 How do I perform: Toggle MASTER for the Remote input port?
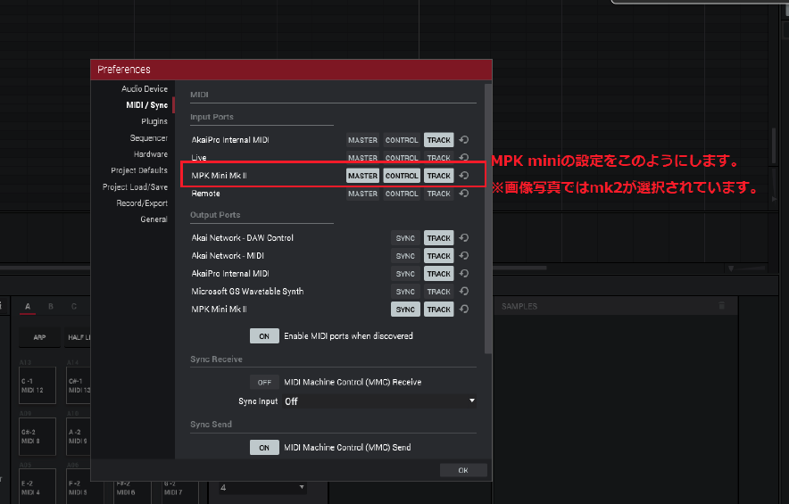[362, 194]
